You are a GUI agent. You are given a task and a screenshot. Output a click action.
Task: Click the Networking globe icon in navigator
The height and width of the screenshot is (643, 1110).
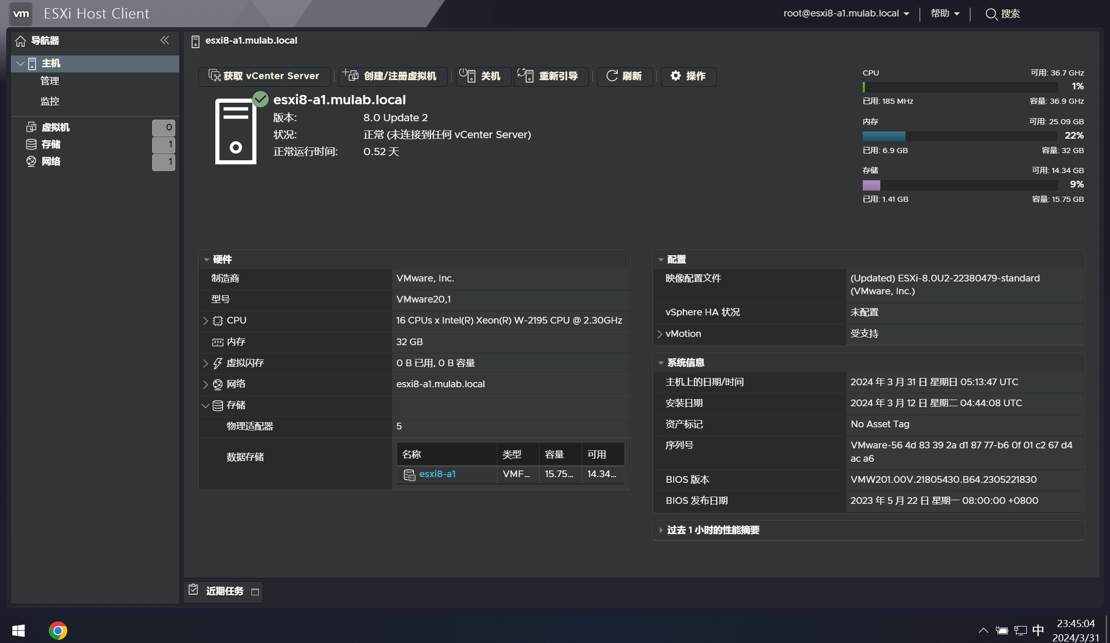point(31,161)
